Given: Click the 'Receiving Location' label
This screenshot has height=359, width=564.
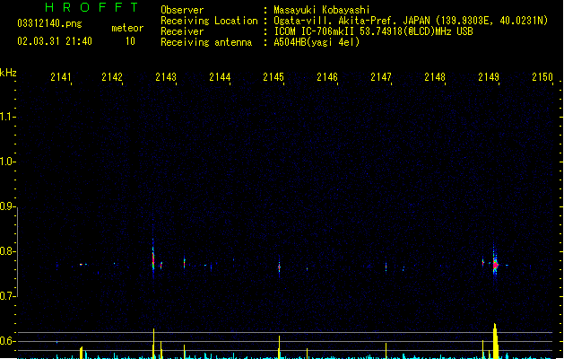Looking at the screenshot, I should [x=209, y=21].
